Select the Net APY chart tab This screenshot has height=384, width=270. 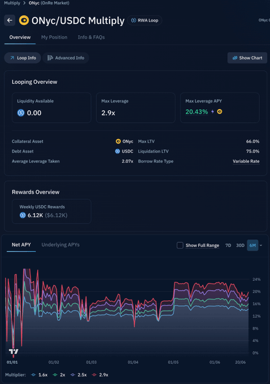point(21,245)
